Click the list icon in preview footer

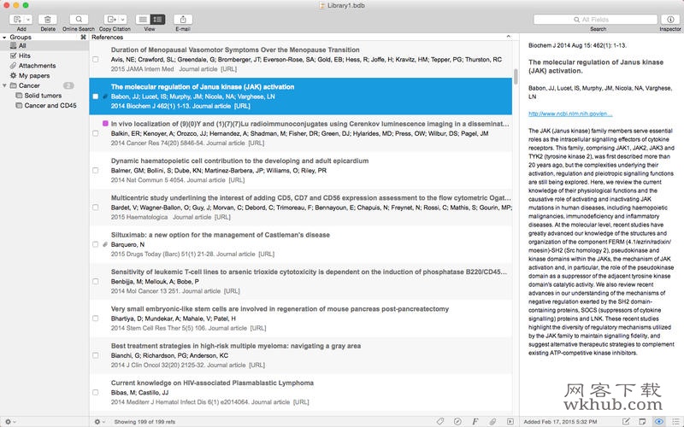(675, 421)
